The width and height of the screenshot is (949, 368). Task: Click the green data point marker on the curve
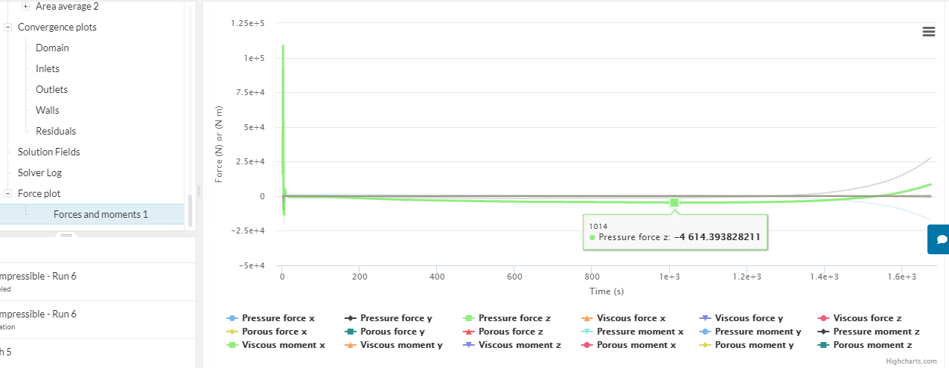coord(674,203)
